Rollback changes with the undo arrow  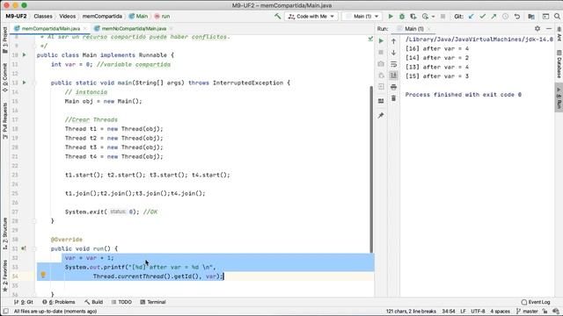tap(517, 16)
